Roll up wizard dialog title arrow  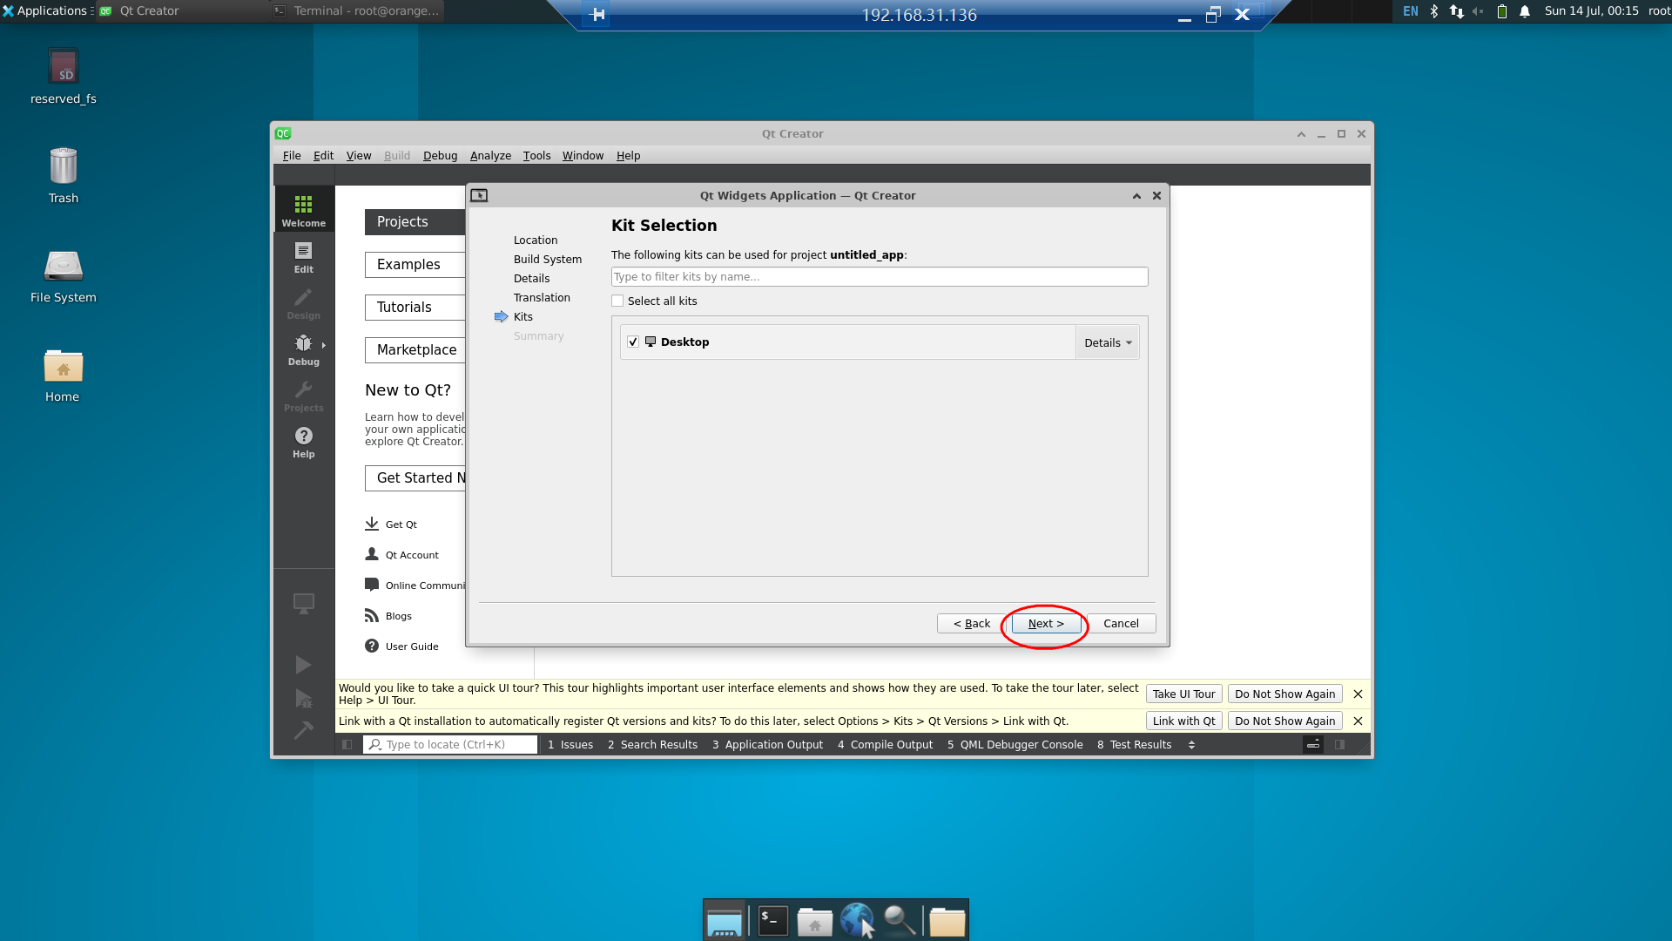(1136, 196)
